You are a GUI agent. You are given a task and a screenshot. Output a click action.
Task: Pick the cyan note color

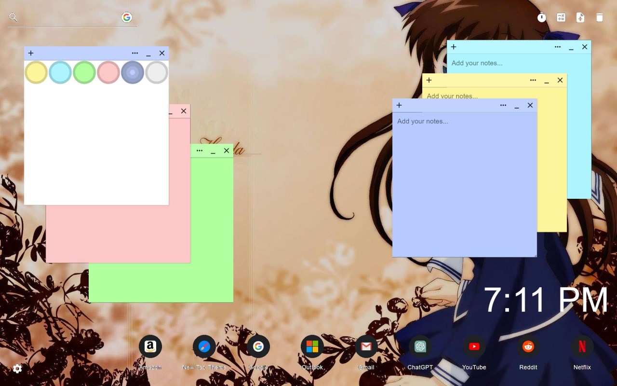pos(60,72)
